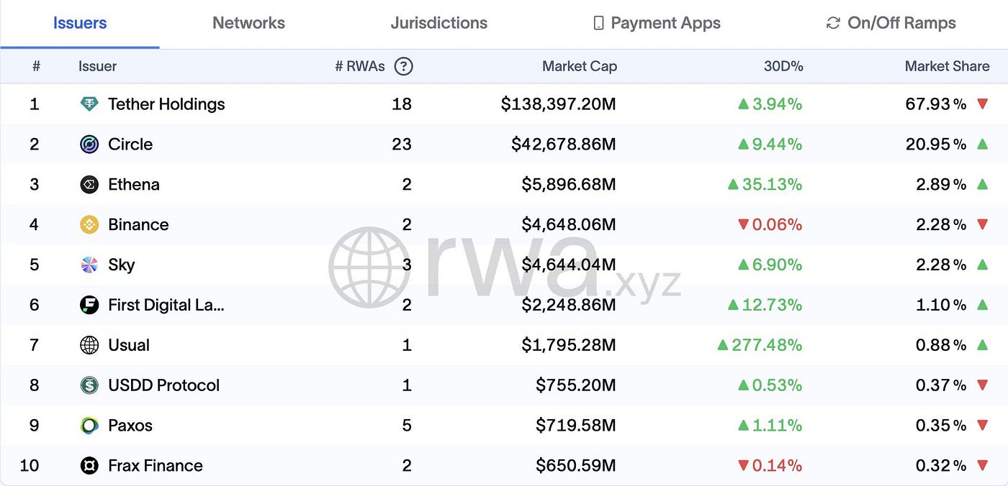Open the Binance issuer link
This screenshot has height=486, width=1008.
click(x=138, y=225)
